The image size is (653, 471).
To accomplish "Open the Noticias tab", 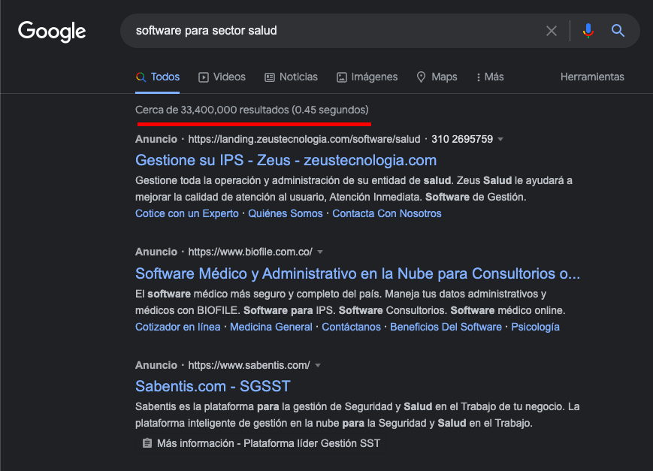I will tap(291, 77).
